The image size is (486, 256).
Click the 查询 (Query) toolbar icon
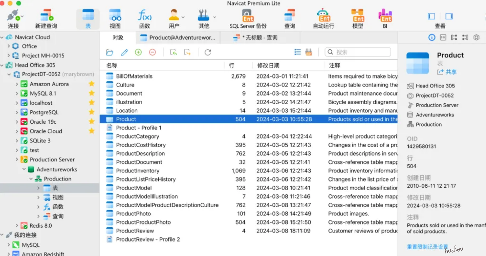290,19
